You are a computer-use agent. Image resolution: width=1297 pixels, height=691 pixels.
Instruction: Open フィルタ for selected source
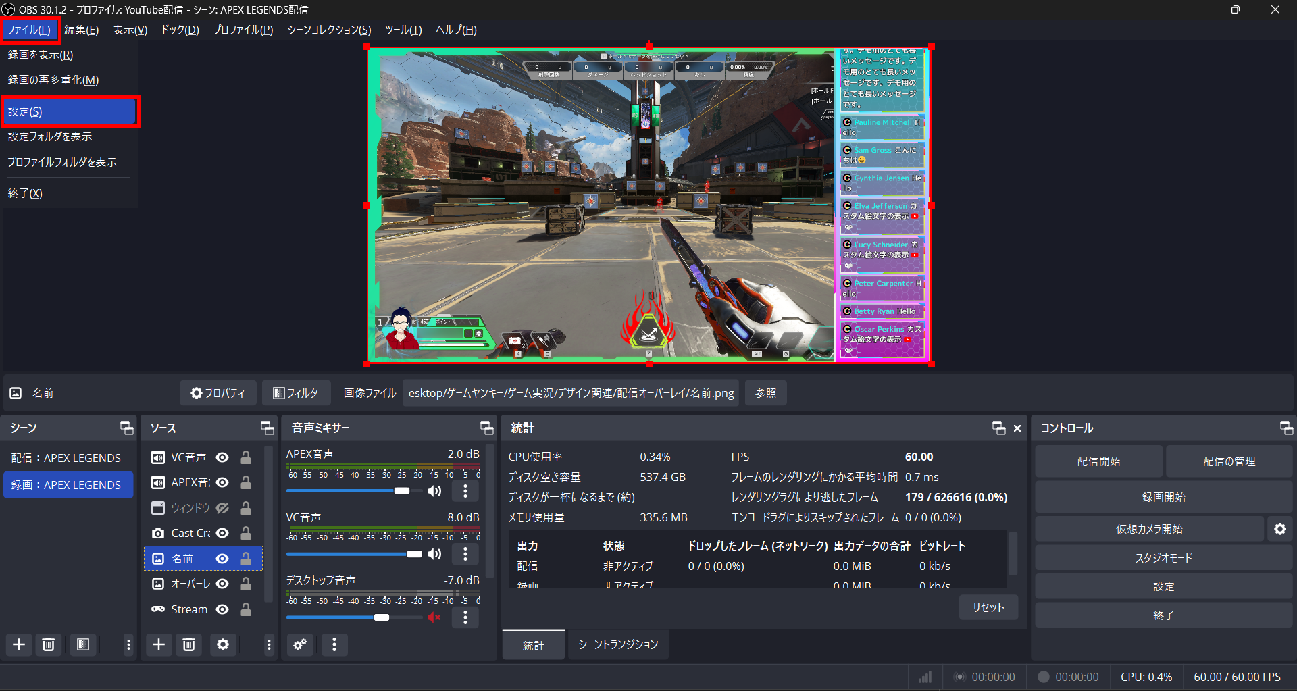tap(296, 393)
